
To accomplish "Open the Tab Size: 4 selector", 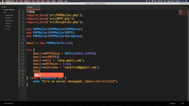I will (x=173, y=103).
